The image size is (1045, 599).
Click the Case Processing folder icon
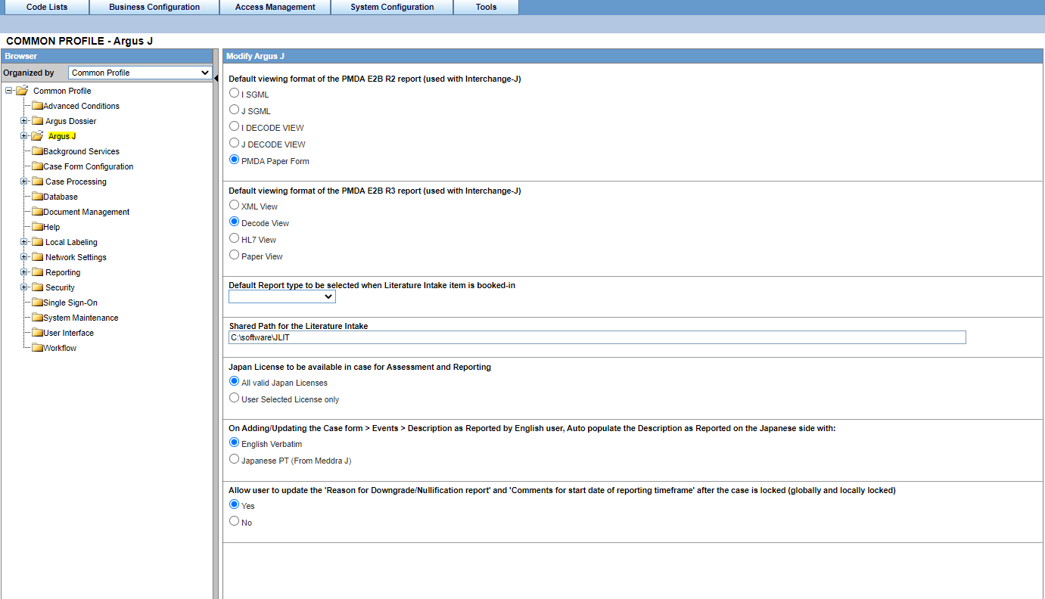click(x=37, y=182)
